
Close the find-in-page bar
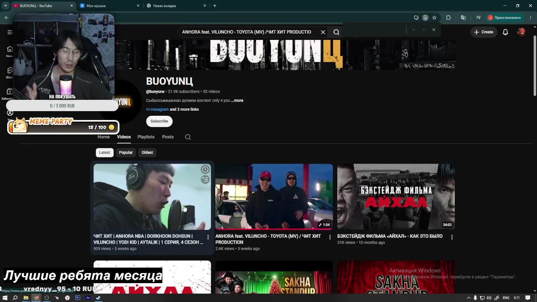click(434, 30)
